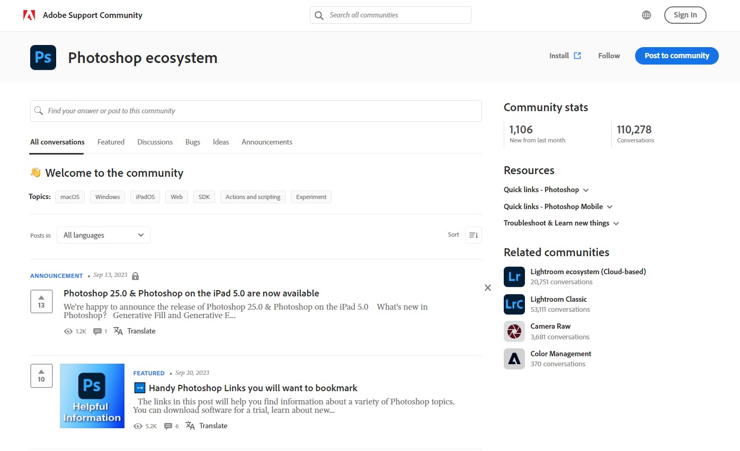Dismiss the announcement with the X button
740x451 pixels.
click(488, 287)
